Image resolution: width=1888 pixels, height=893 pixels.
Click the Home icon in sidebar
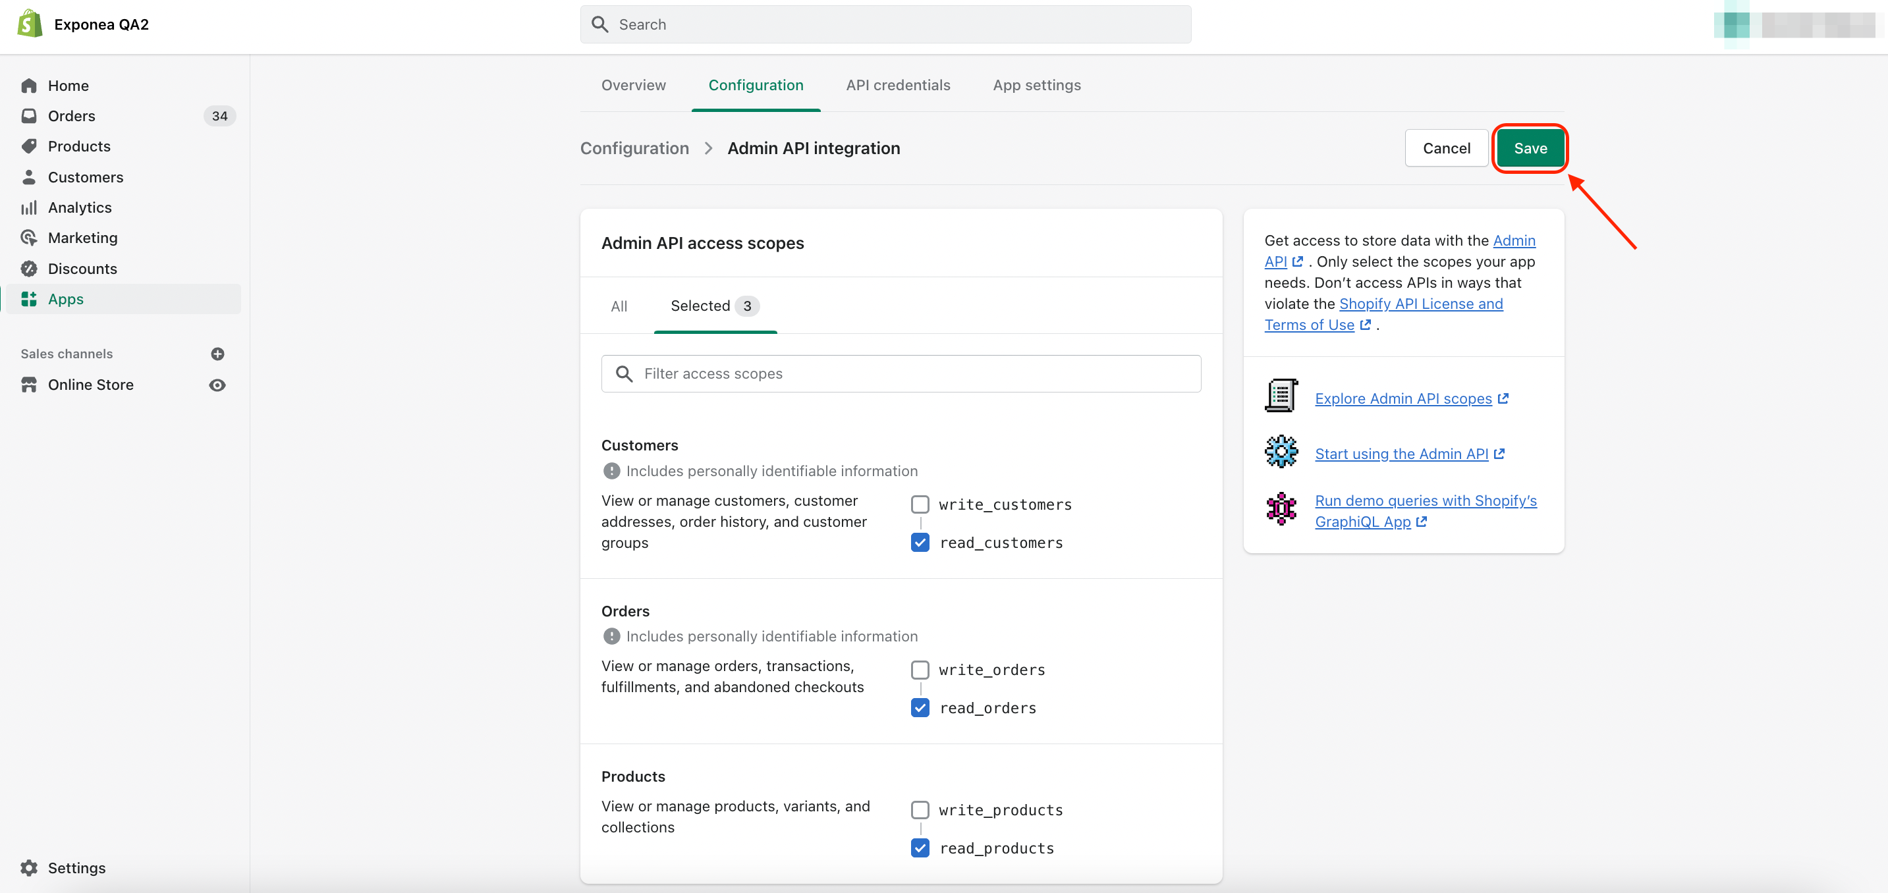(x=28, y=86)
